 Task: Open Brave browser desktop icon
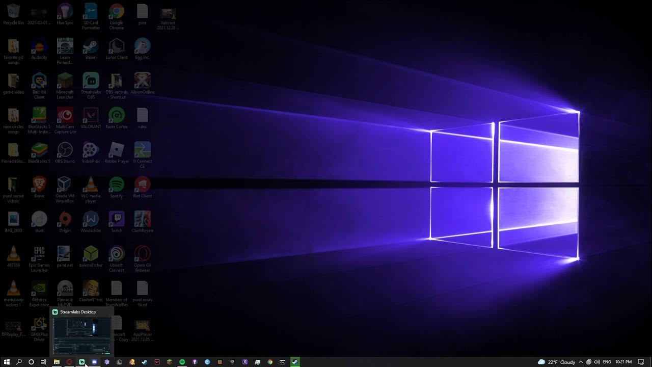[x=39, y=188]
